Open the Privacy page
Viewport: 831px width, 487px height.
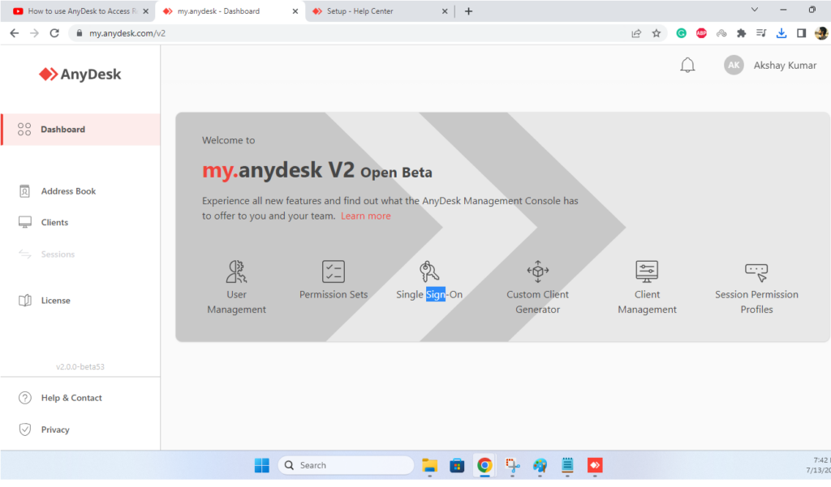[55, 429]
